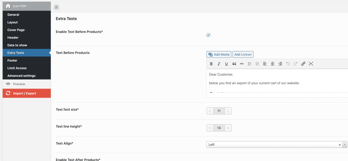Viewport: 348px width, 161px height.
Task: Go to the Footer settings section
Action: pos(12,60)
